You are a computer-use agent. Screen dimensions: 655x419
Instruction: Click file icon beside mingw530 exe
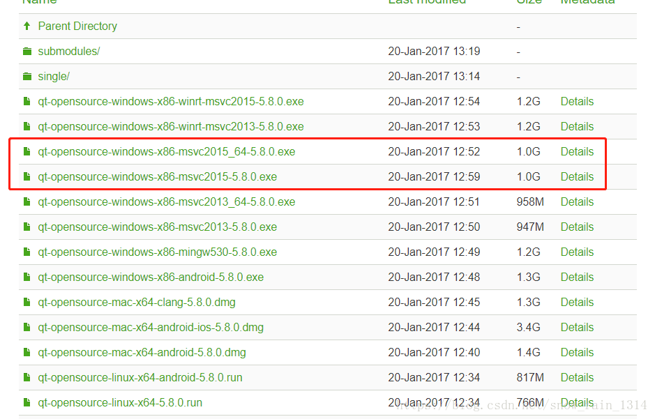pos(27,252)
